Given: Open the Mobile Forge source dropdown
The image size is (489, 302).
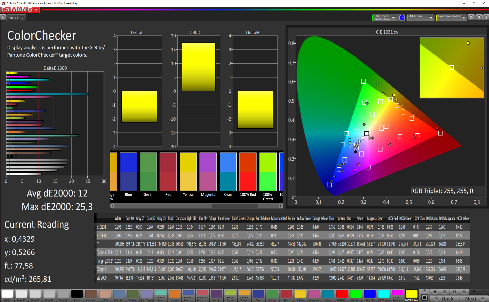Looking at the screenshot, I should (431, 18).
